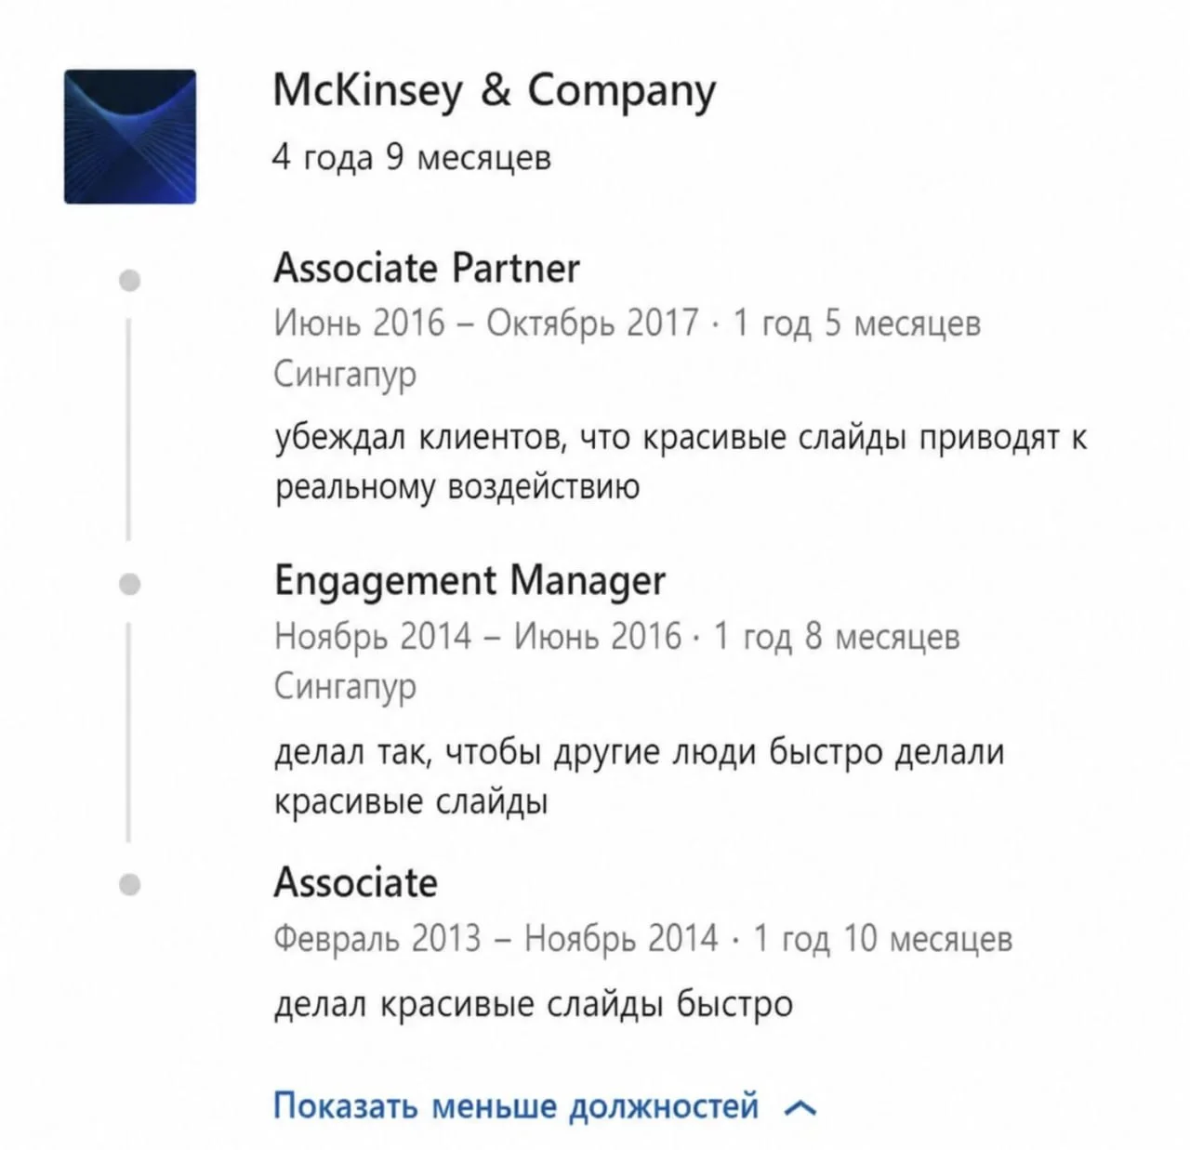The width and height of the screenshot is (1190, 1150).
Task: Open the McKinsey & Company logo thumbnail
Action: [130, 136]
